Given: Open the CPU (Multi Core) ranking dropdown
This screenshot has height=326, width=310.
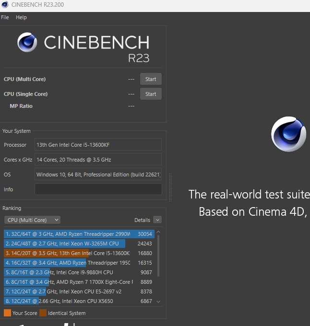Looking at the screenshot, I should (x=32, y=220).
